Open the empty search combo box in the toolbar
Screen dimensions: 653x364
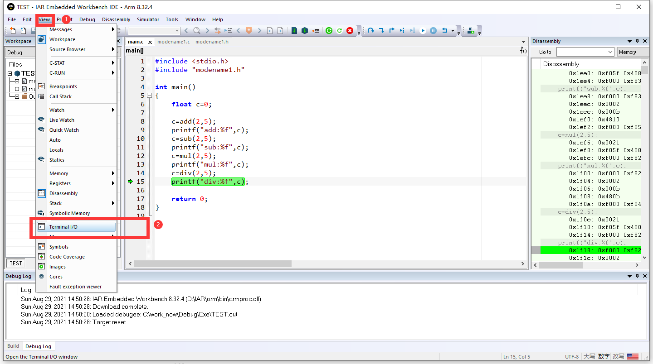[154, 31]
